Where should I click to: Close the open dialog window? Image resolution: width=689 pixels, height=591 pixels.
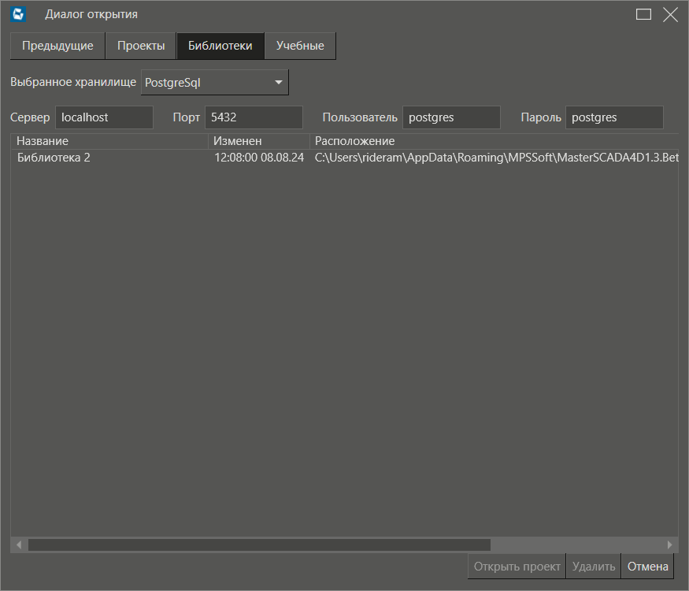click(x=670, y=14)
